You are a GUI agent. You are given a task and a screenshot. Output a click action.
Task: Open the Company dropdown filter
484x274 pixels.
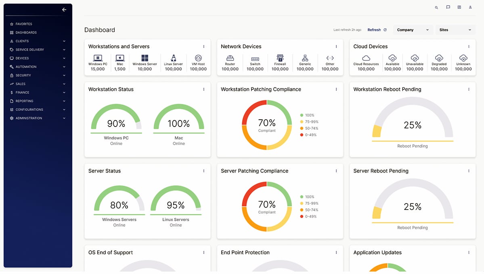pyautogui.click(x=413, y=30)
